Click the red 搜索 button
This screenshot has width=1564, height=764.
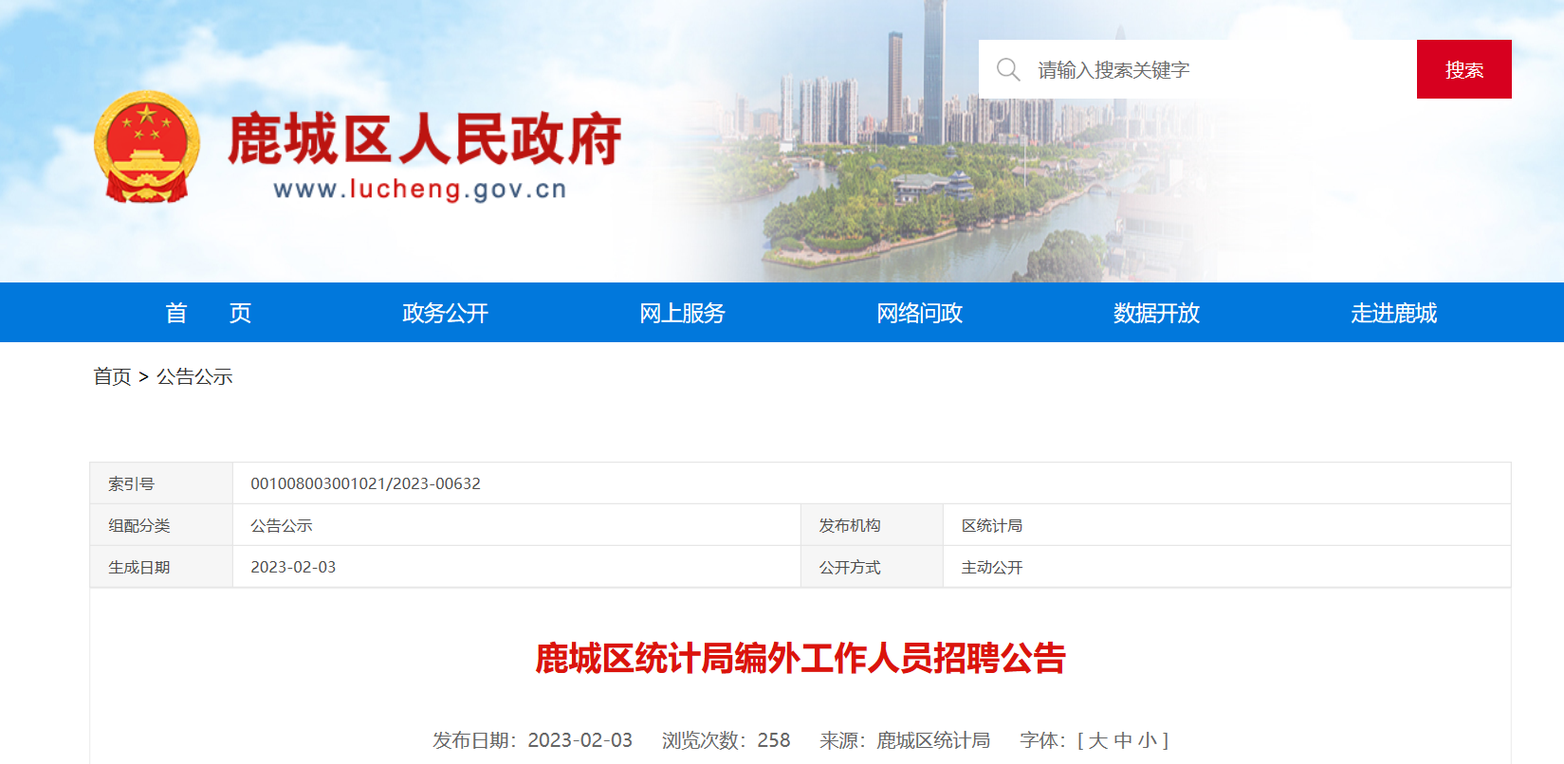pos(1464,69)
